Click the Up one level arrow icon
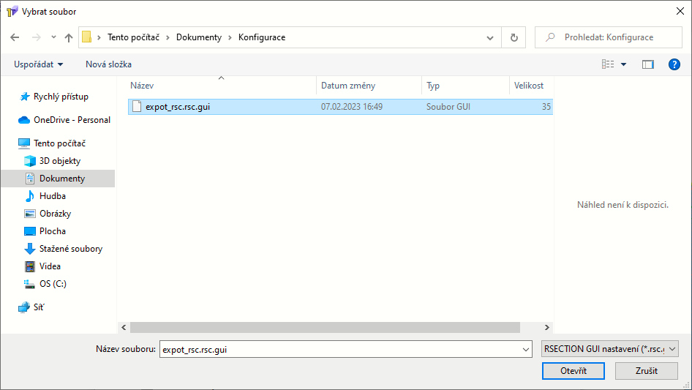This screenshot has width=692, height=390. click(x=69, y=37)
